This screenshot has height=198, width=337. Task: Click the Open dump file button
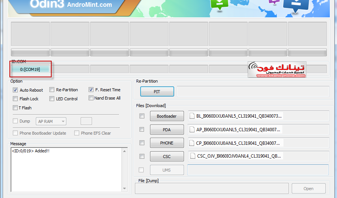[308, 189]
